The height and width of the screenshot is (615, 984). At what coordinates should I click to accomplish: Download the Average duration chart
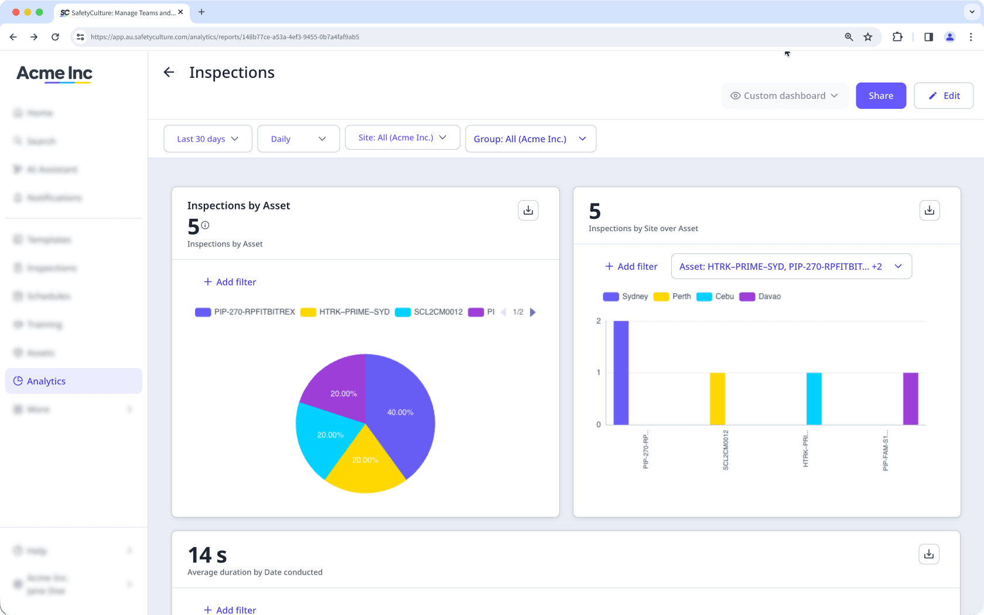pos(928,554)
